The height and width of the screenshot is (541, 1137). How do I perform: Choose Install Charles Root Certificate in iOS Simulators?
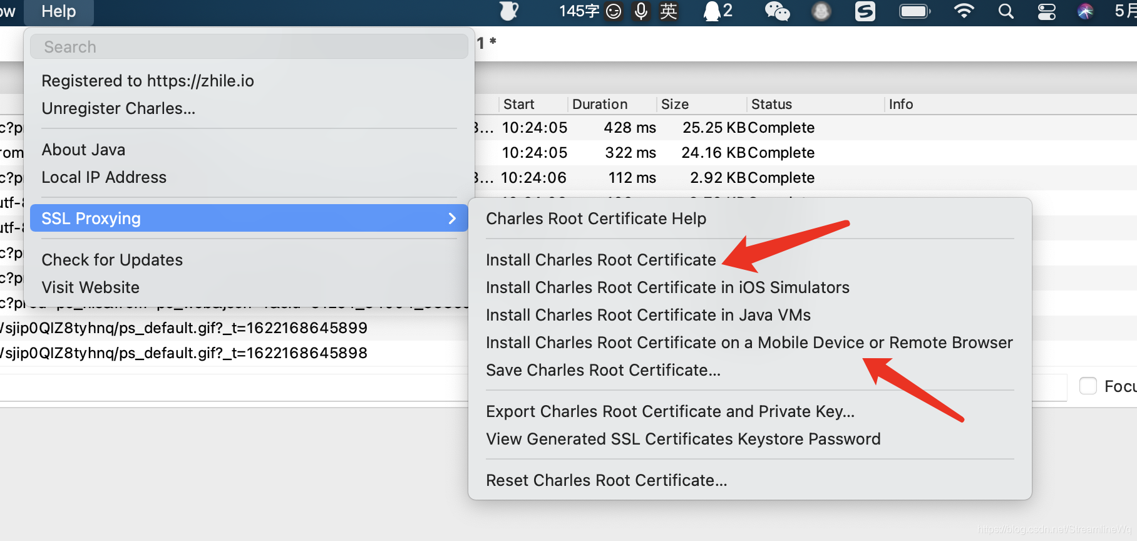pos(667,287)
